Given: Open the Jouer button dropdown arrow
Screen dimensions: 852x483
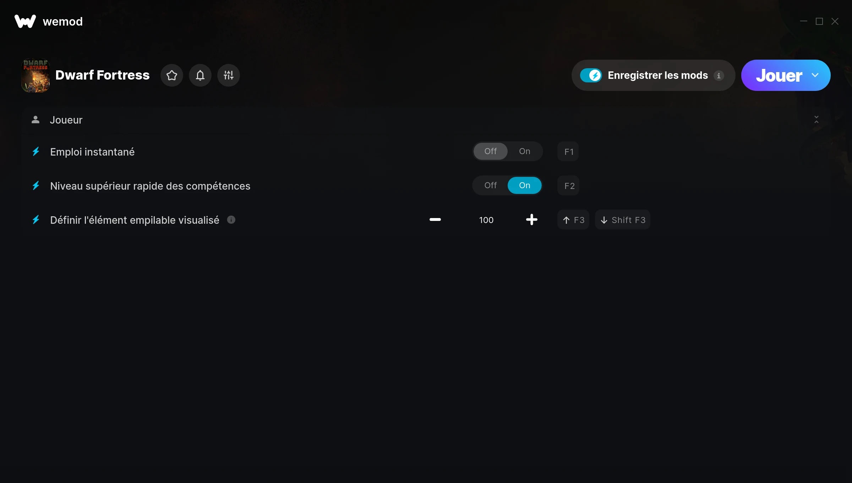Looking at the screenshot, I should coord(815,75).
